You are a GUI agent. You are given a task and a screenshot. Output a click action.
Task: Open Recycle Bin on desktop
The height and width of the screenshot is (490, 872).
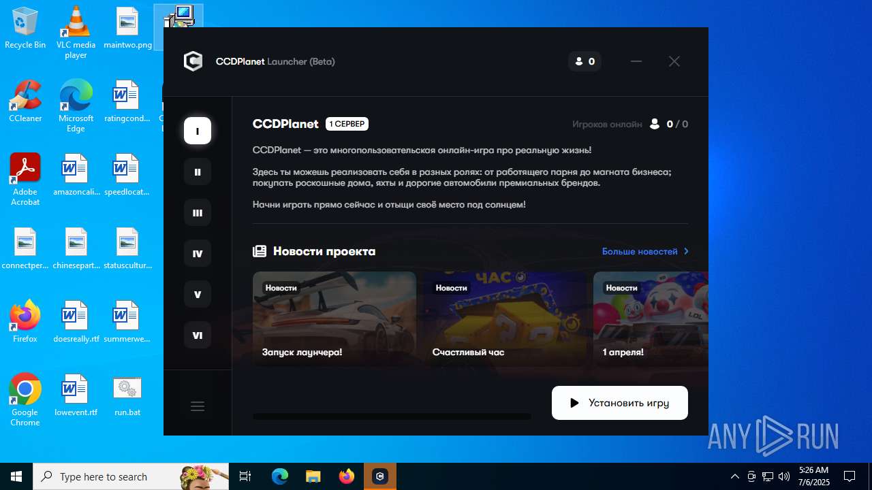[25, 29]
